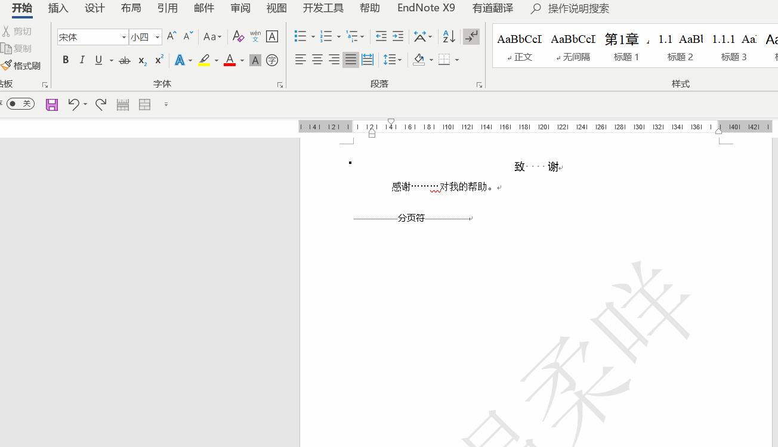Undo the last action
778x447 pixels.
(x=73, y=104)
